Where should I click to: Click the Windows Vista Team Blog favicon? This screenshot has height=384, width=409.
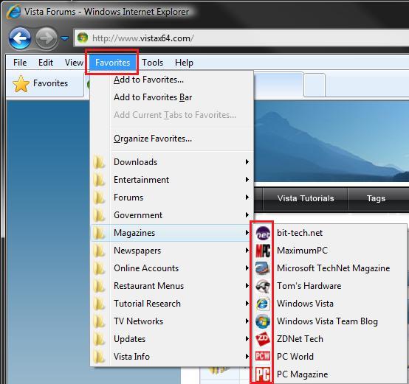tap(263, 321)
